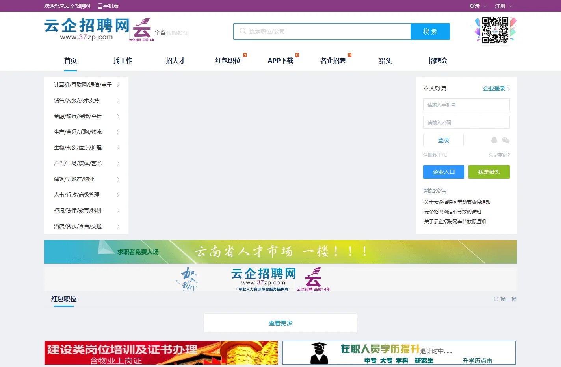Click 切换站点 link beside 全省
Screen dimensions: 561x367
click(178, 33)
